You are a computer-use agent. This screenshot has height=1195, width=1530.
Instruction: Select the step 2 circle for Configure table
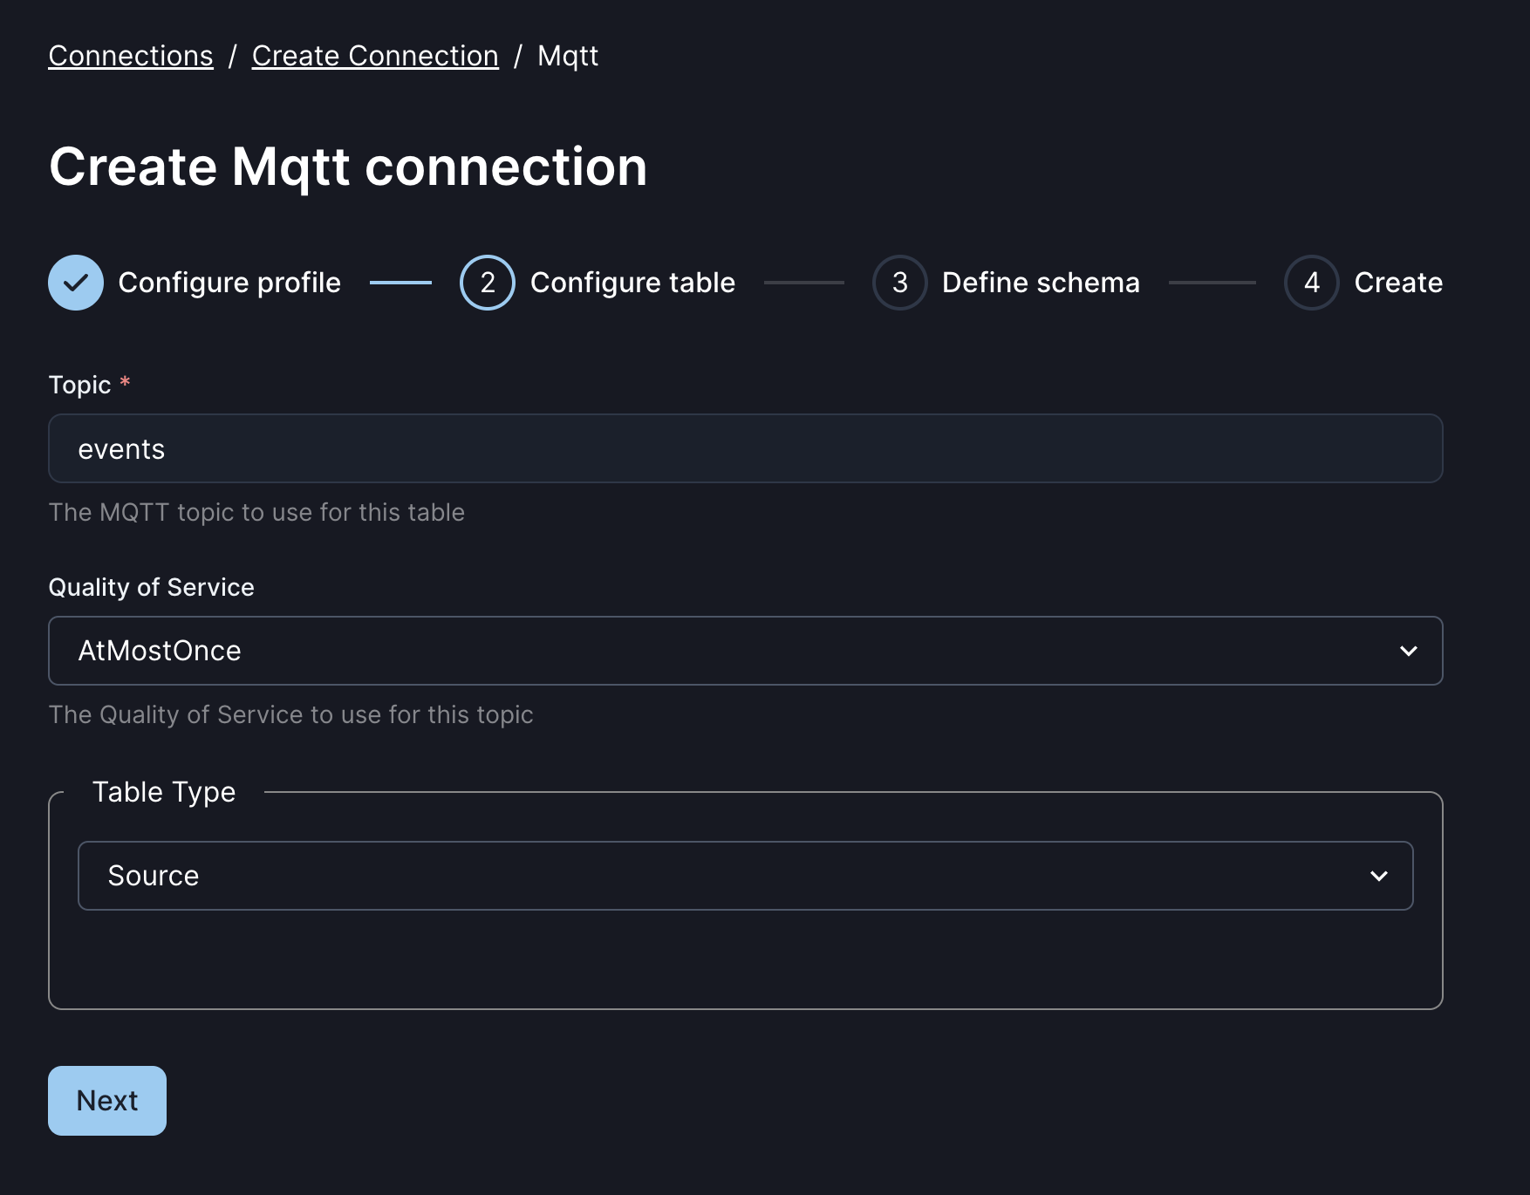pos(487,282)
